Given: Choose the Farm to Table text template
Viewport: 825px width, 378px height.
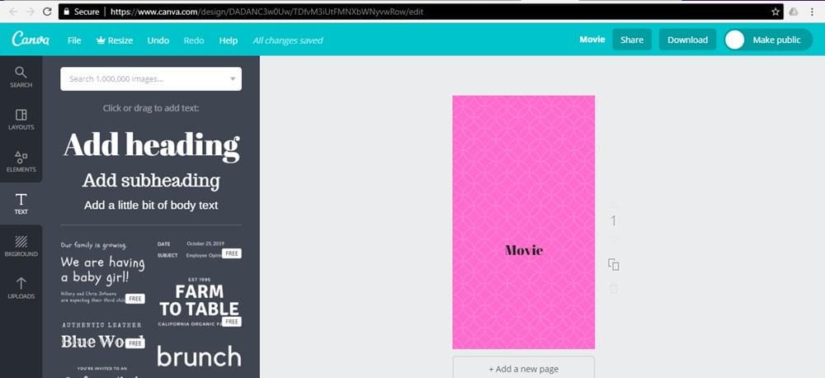Looking at the screenshot, I should 199,302.
